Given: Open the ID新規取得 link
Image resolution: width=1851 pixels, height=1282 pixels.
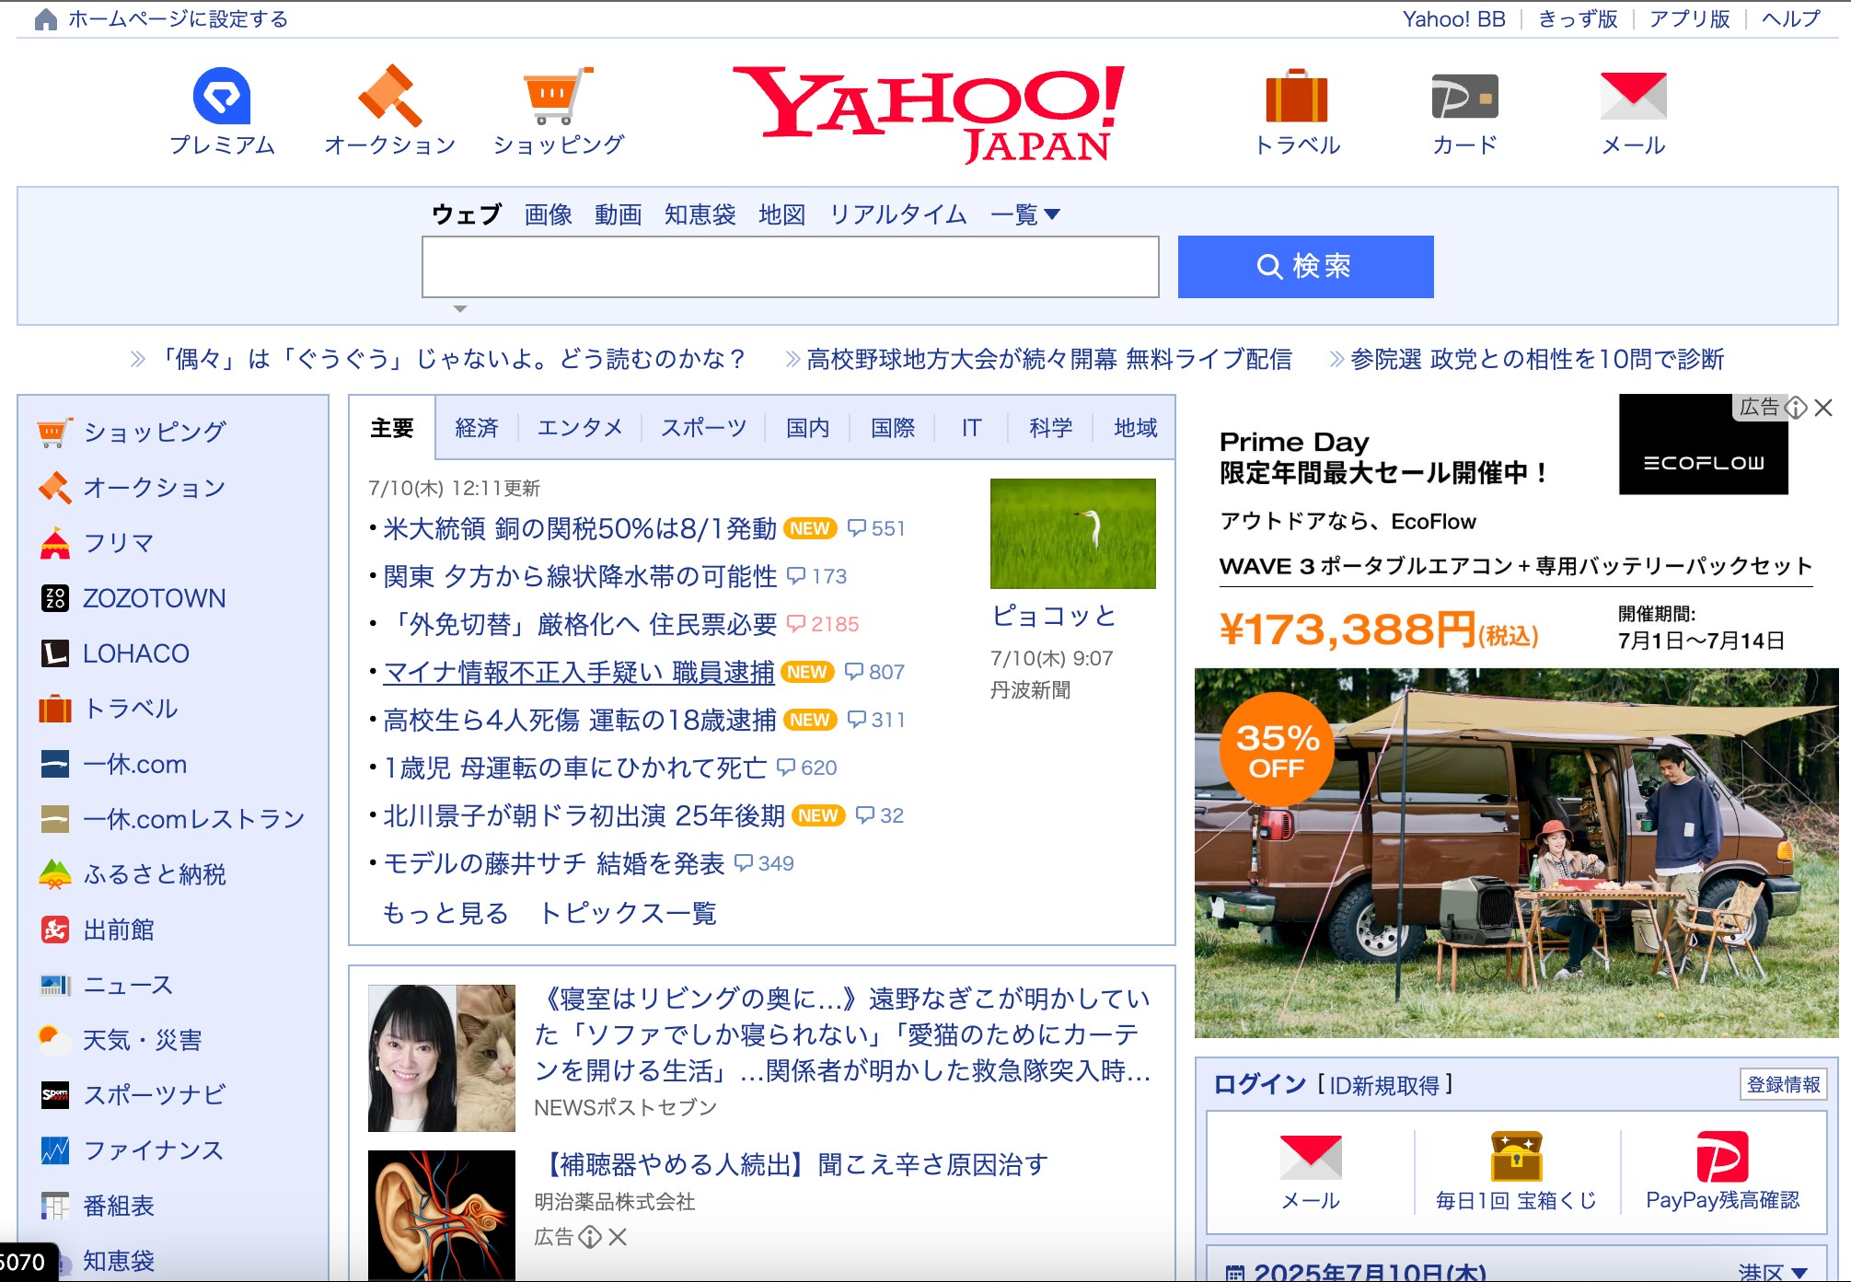Looking at the screenshot, I should [x=1384, y=1085].
